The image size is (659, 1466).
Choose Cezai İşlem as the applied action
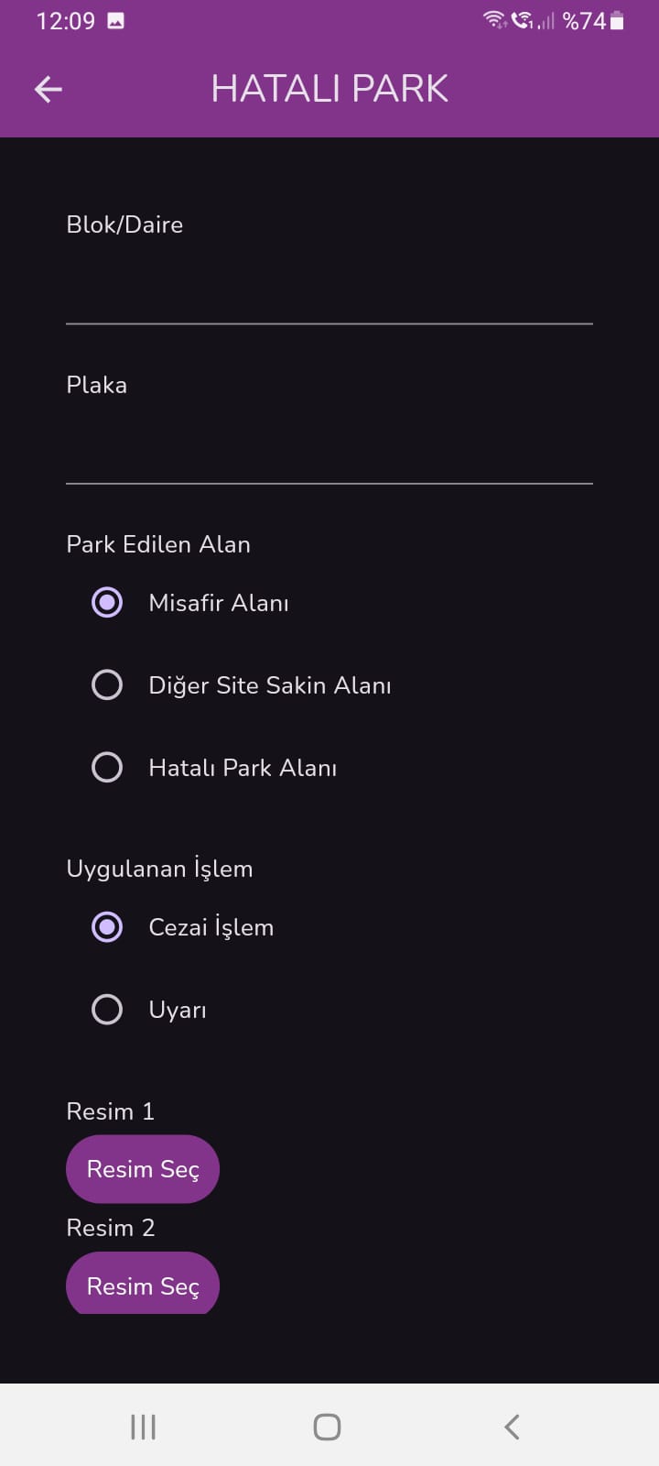coord(107,927)
